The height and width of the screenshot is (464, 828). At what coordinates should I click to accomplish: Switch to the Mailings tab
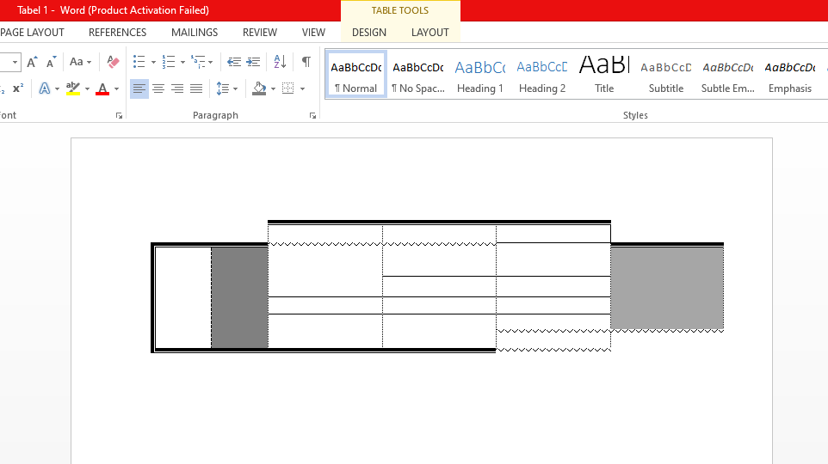click(195, 33)
